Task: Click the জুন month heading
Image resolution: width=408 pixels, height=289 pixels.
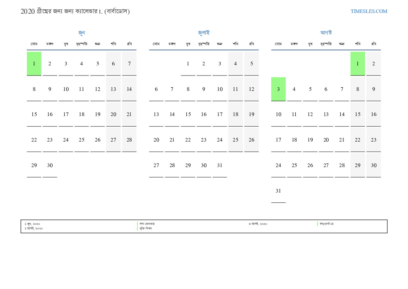Action: [81, 33]
